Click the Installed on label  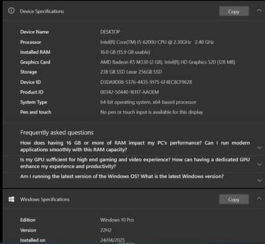click(33, 240)
